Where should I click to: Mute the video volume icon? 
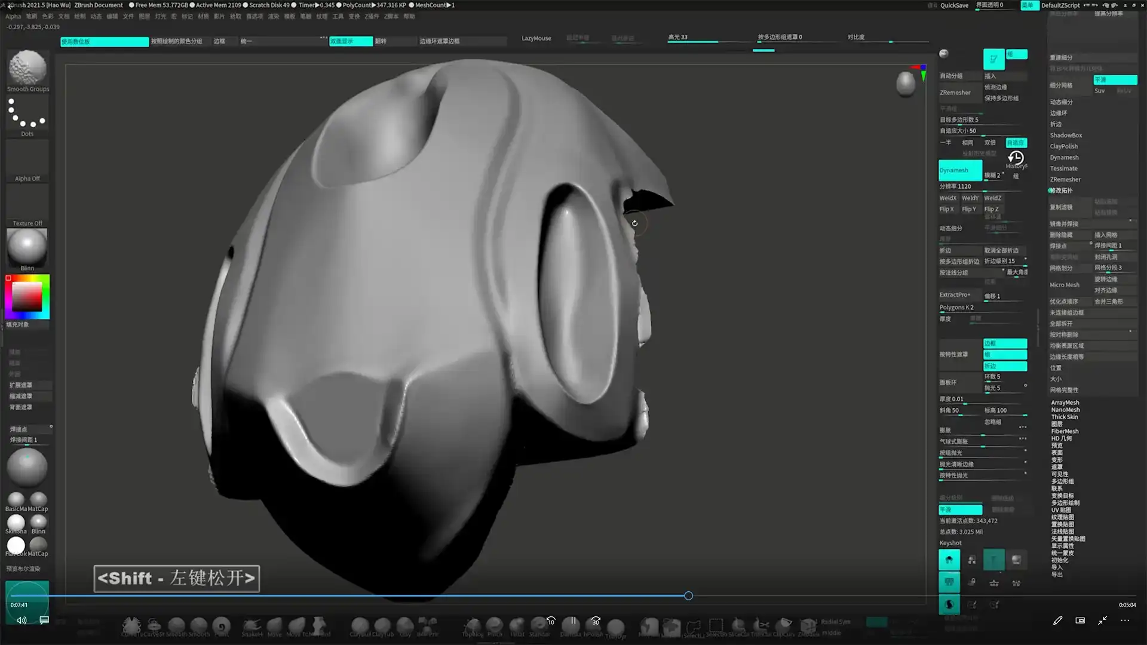coord(22,621)
